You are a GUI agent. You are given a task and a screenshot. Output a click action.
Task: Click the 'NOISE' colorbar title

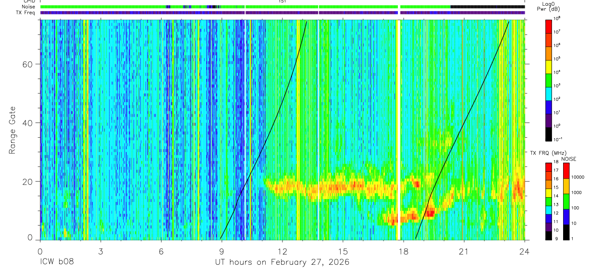(569, 159)
